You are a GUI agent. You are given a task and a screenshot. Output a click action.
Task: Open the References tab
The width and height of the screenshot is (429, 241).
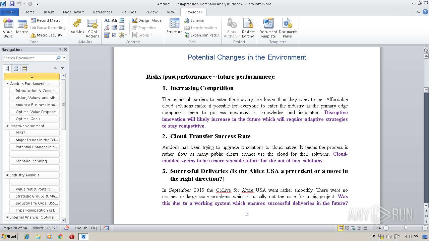[x=103, y=12]
